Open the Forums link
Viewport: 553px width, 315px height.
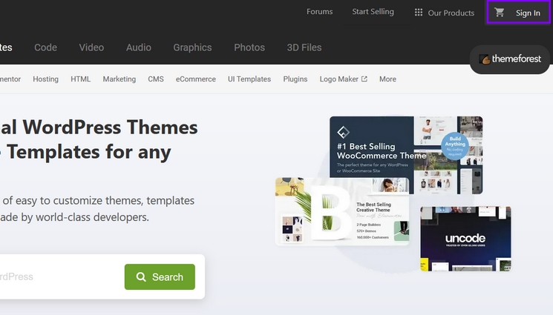319,12
